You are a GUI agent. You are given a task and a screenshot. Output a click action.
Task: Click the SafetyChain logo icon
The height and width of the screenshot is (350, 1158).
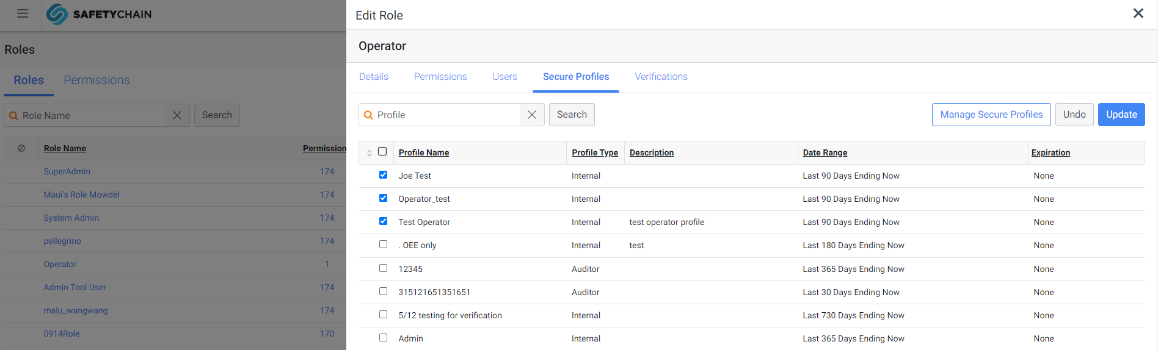click(x=57, y=14)
